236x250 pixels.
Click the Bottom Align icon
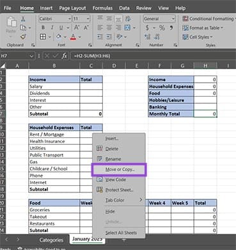coord(118,19)
